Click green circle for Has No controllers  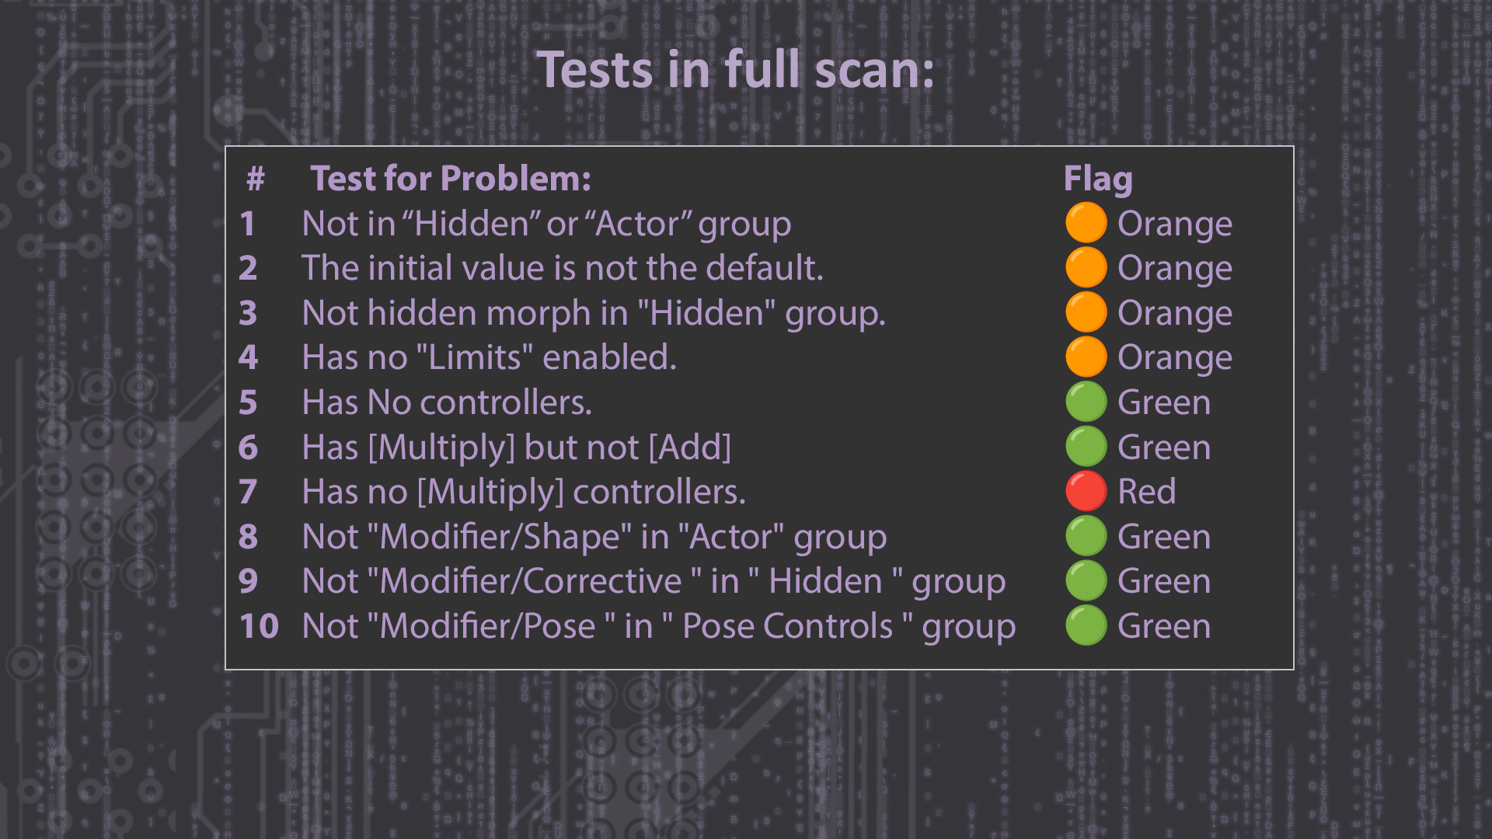point(1086,402)
